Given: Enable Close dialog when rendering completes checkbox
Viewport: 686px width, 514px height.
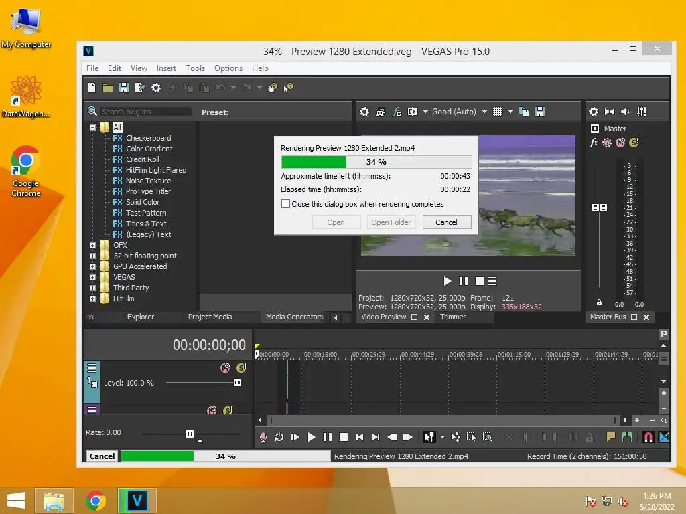Looking at the screenshot, I should tap(285, 204).
